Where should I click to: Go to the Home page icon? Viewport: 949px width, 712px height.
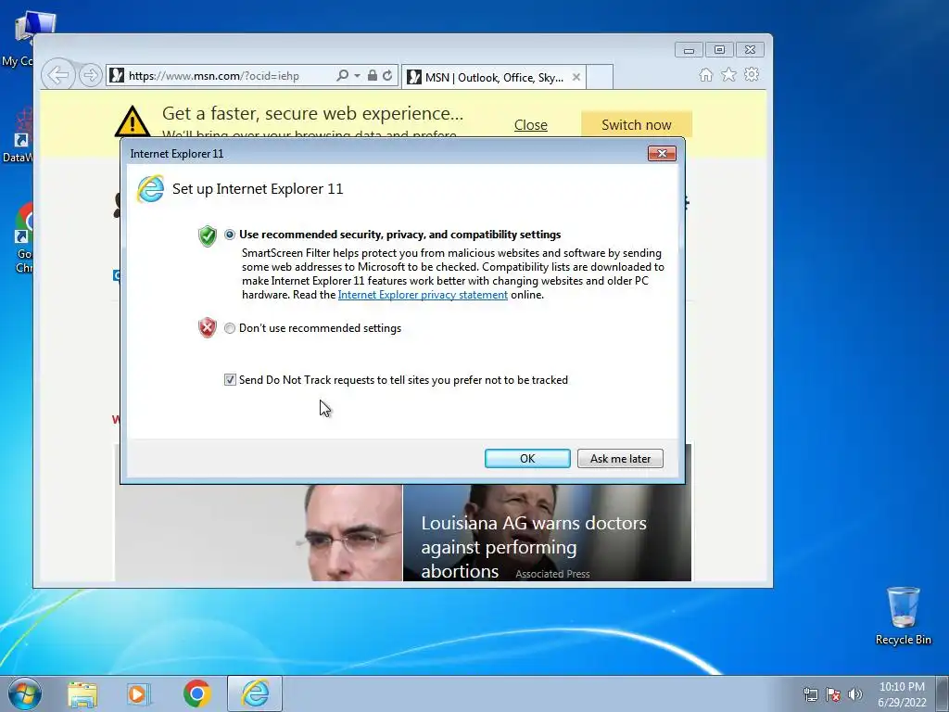tap(705, 74)
